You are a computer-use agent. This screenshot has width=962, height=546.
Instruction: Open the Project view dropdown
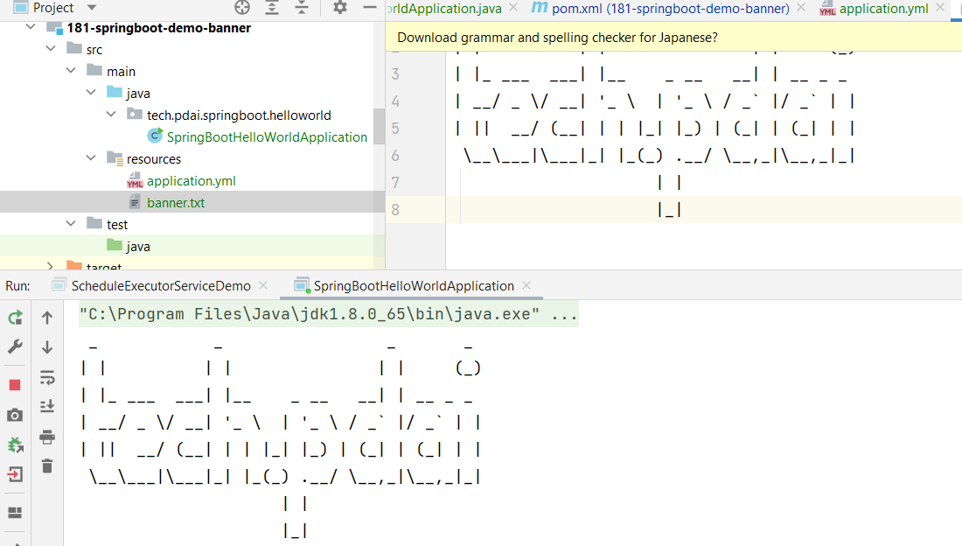coord(91,8)
